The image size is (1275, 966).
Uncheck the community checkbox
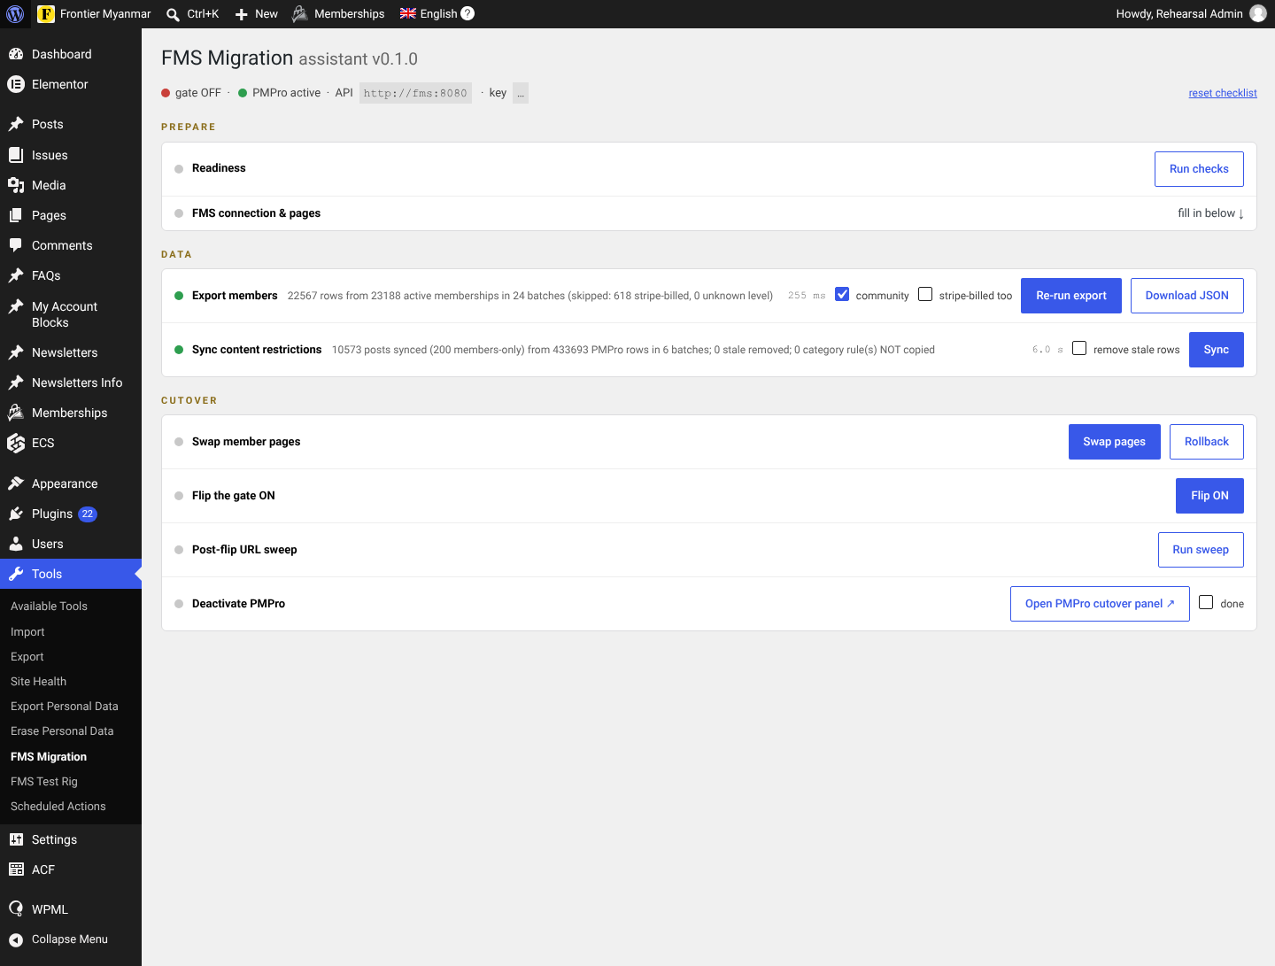point(842,295)
